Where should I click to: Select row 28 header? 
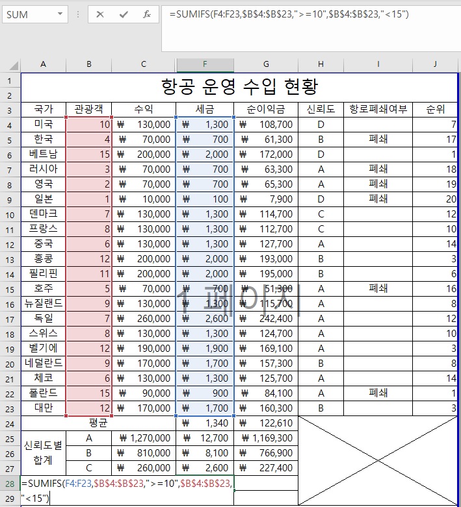pos(10,484)
